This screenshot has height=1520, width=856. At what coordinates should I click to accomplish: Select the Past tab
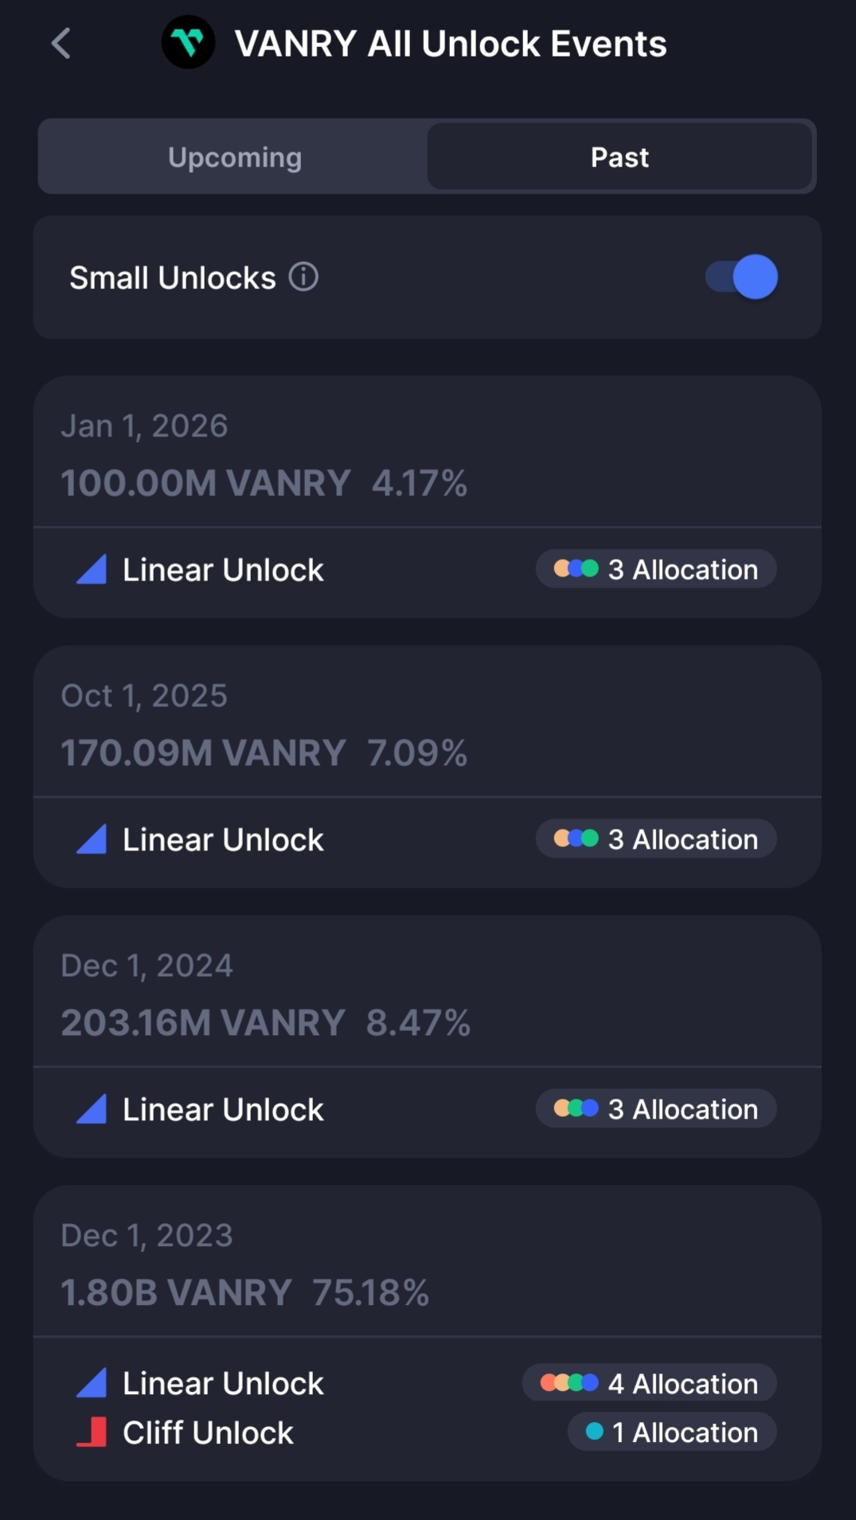620,157
